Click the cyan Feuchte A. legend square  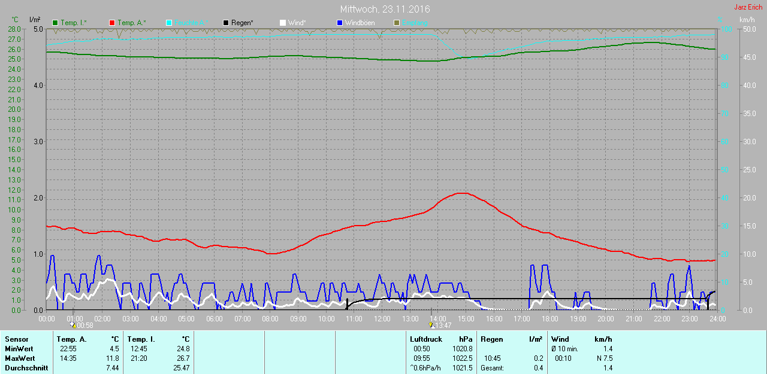tap(169, 23)
